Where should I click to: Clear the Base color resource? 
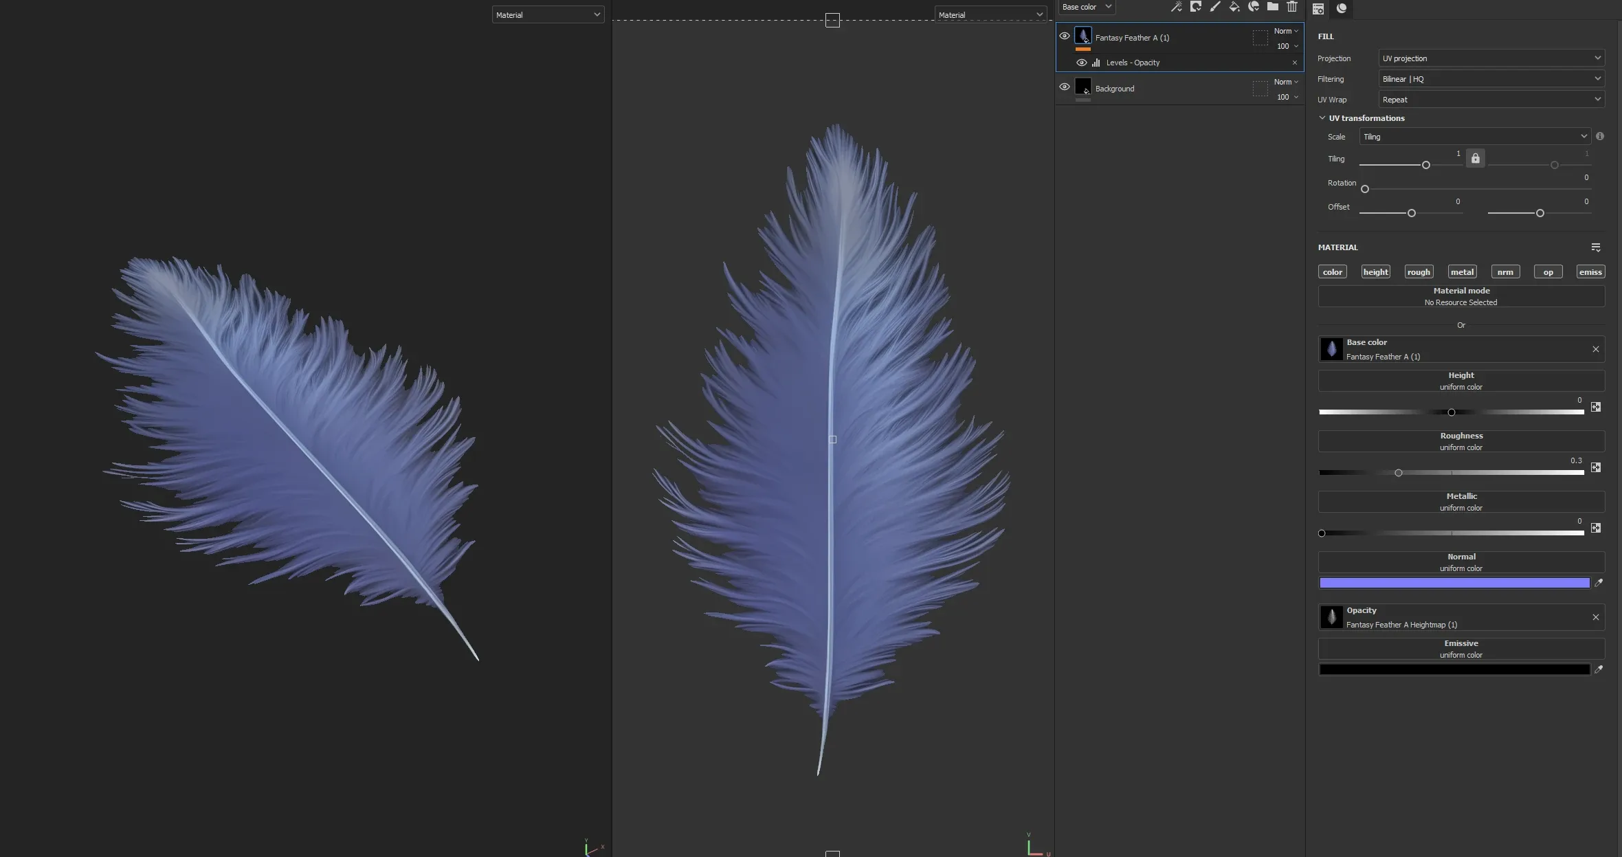coord(1596,349)
